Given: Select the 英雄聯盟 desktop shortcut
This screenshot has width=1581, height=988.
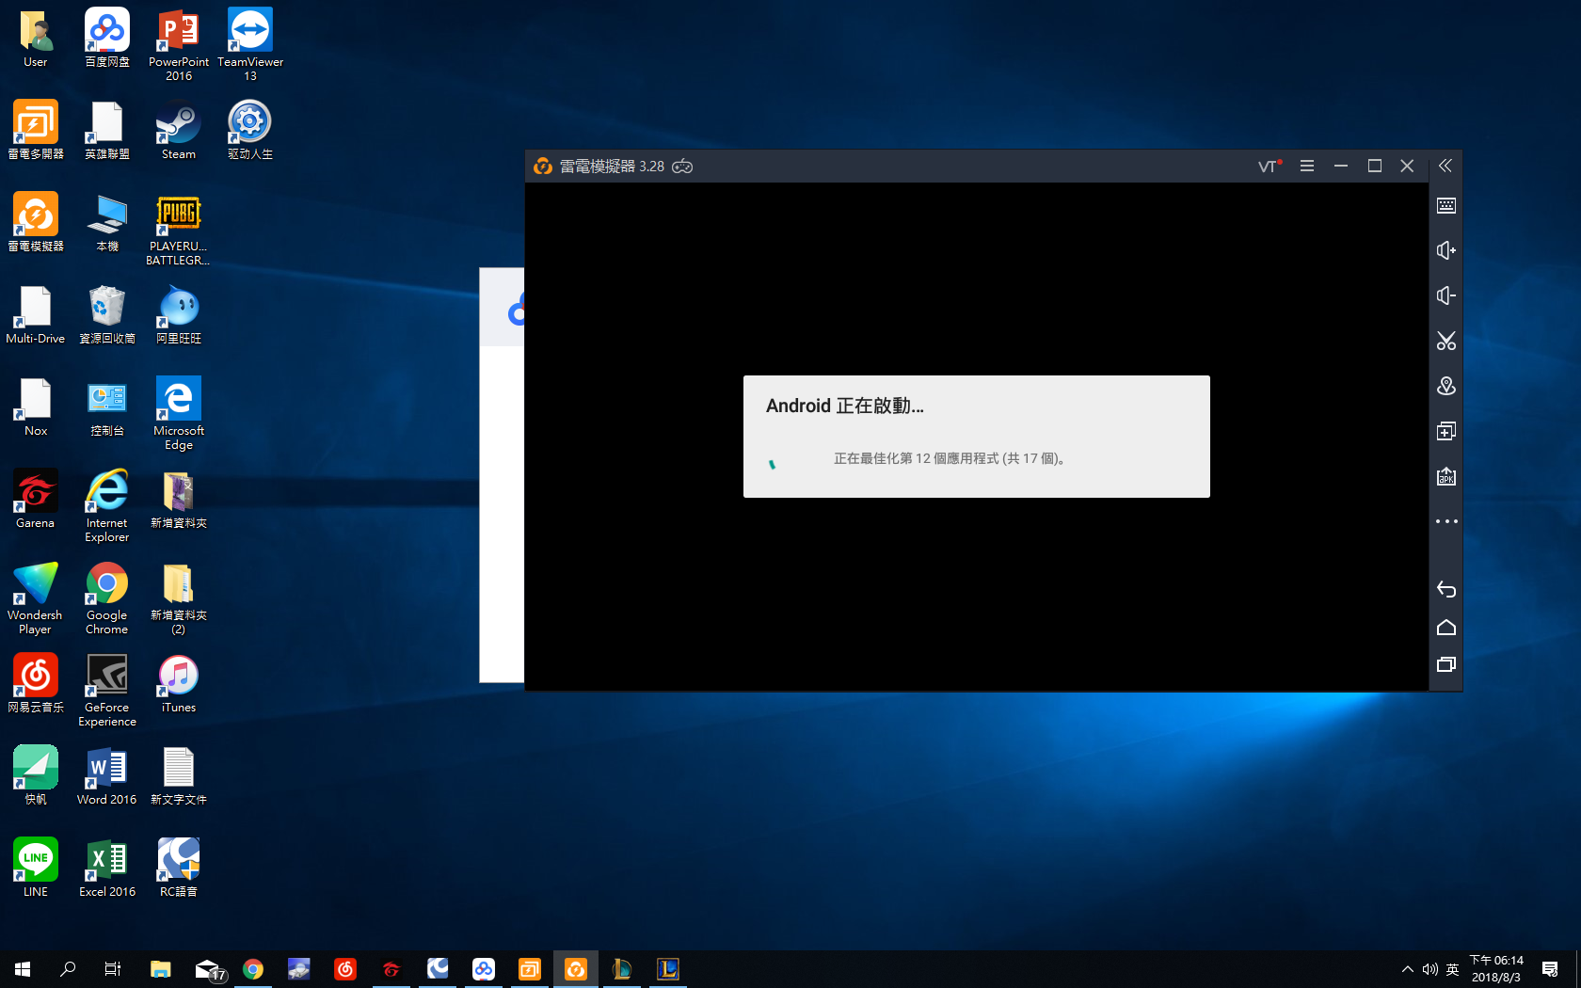Looking at the screenshot, I should (107, 130).
